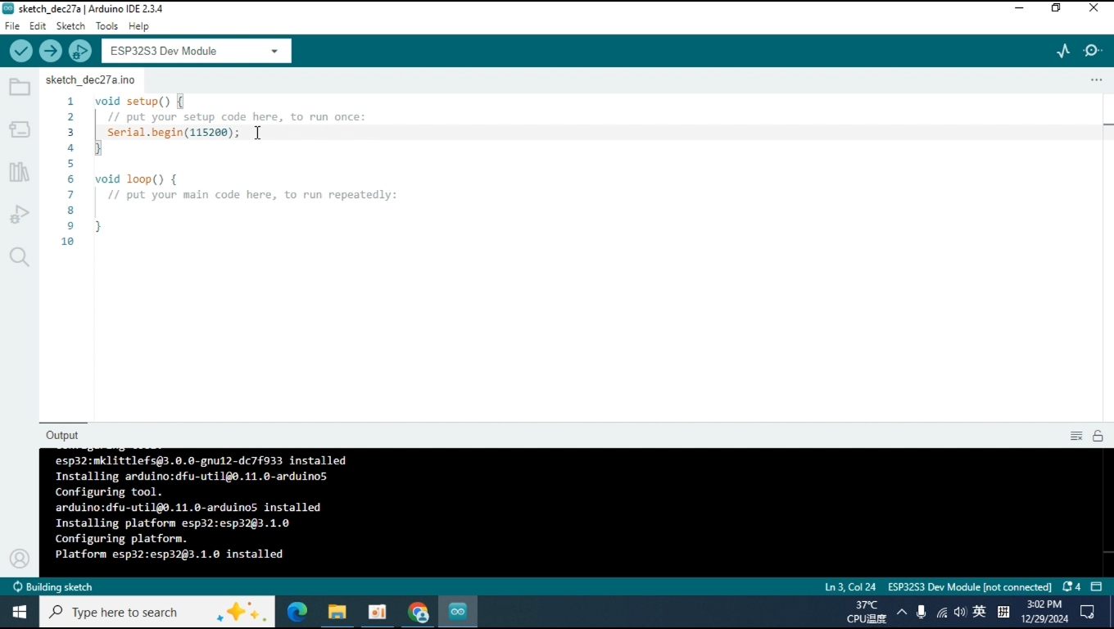Viewport: 1114px width, 629px height.
Task: Open the Boards Manager sidebar
Action: click(x=20, y=129)
